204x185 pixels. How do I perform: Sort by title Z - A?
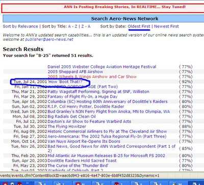pos(86,27)
